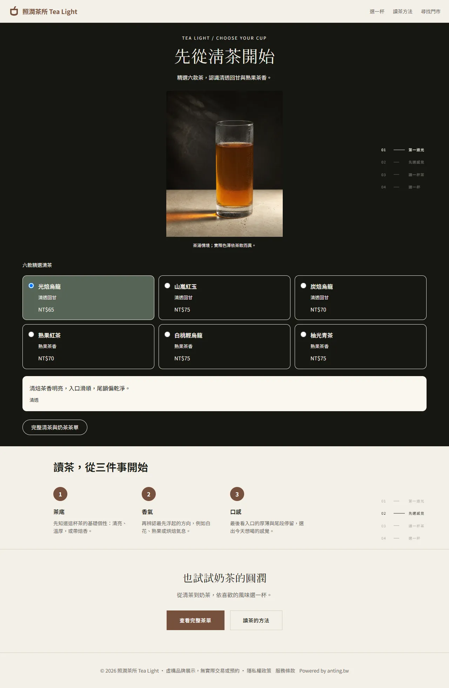Open the 服務條款 footer link
The width and height of the screenshot is (449, 688).
pyautogui.click(x=285, y=670)
